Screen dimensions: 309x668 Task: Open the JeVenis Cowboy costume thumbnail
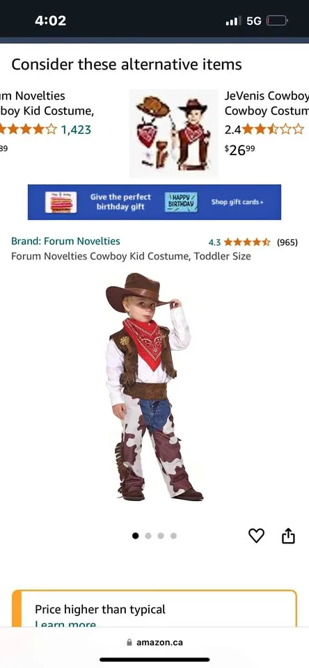point(174,133)
